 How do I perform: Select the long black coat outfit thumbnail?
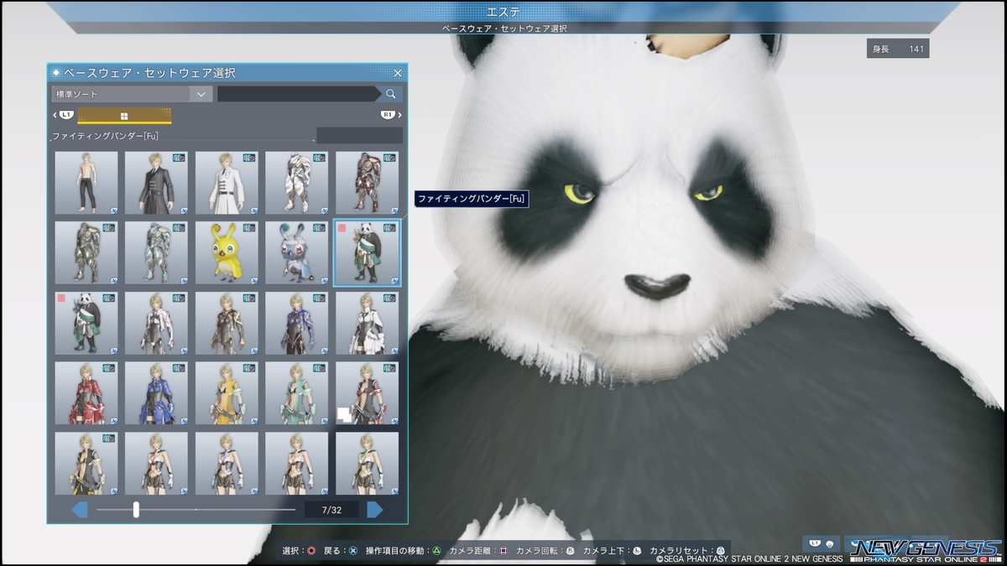(157, 183)
